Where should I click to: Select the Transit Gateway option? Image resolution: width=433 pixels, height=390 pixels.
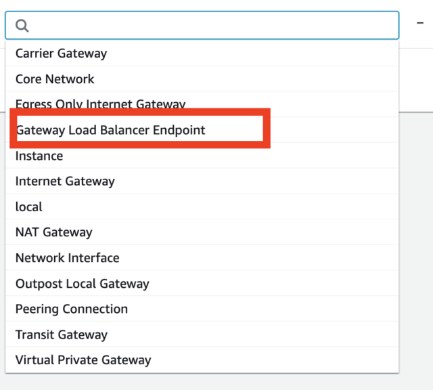[202, 334]
